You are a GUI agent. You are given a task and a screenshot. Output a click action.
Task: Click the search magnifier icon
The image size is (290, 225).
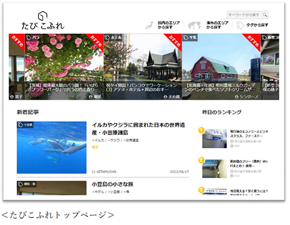pos(265,15)
